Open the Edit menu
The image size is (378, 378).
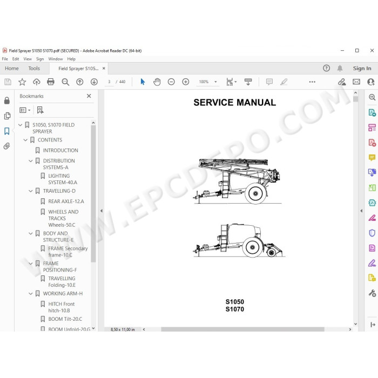coord(16,59)
